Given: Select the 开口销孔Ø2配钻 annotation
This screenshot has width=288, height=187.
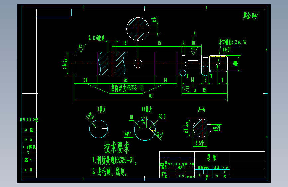Looking at the screenshot, I should pos(232,42).
